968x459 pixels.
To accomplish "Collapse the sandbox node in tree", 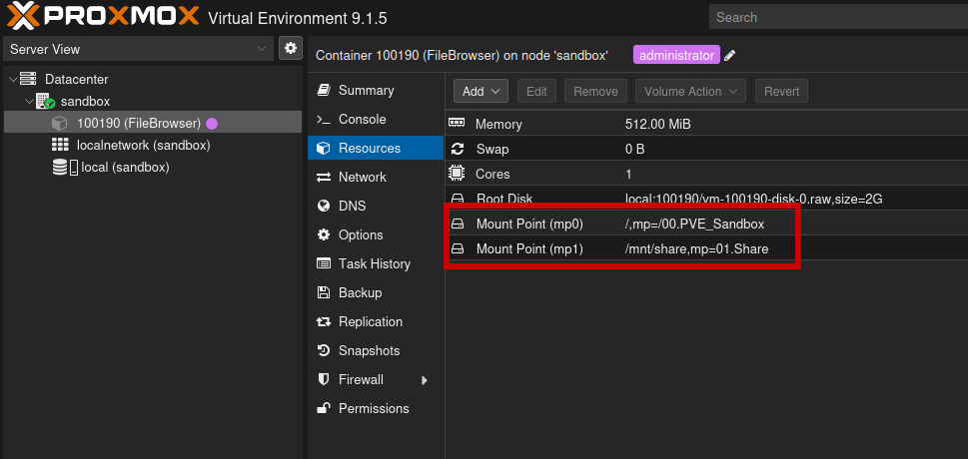I will (29, 102).
